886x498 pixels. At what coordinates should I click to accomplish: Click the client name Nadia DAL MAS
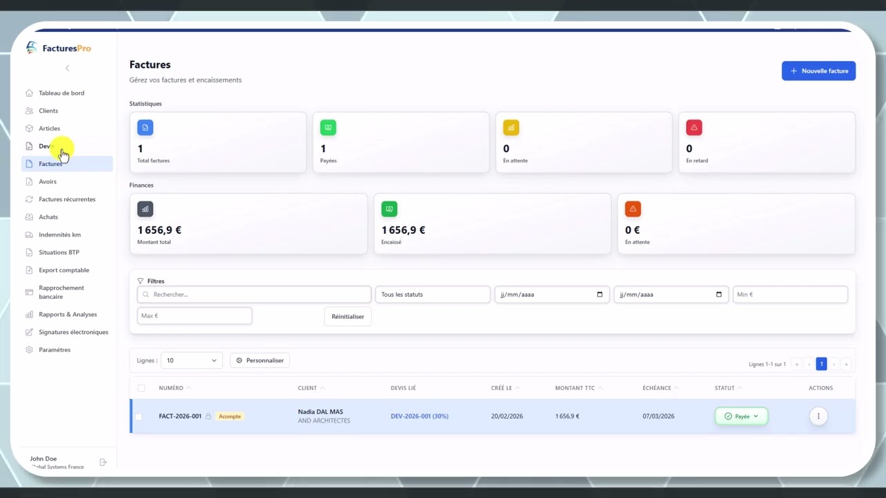click(320, 412)
